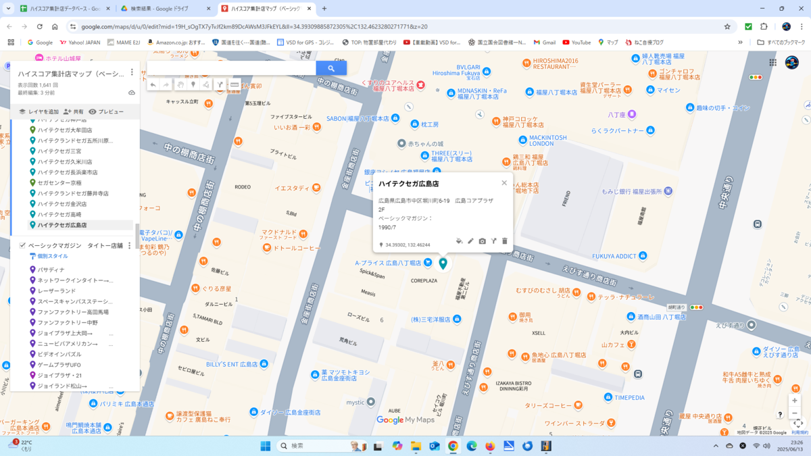Show hidden system tray icons
This screenshot has width=811, height=456.
coord(716,446)
